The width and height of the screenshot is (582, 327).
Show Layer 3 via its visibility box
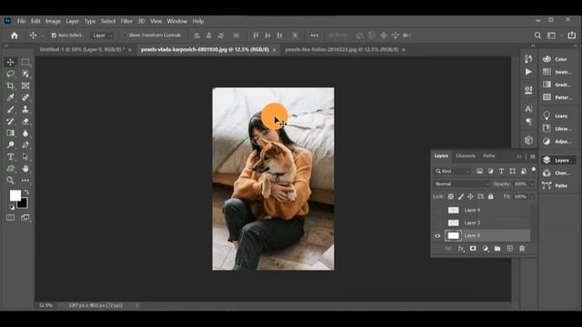click(x=437, y=223)
